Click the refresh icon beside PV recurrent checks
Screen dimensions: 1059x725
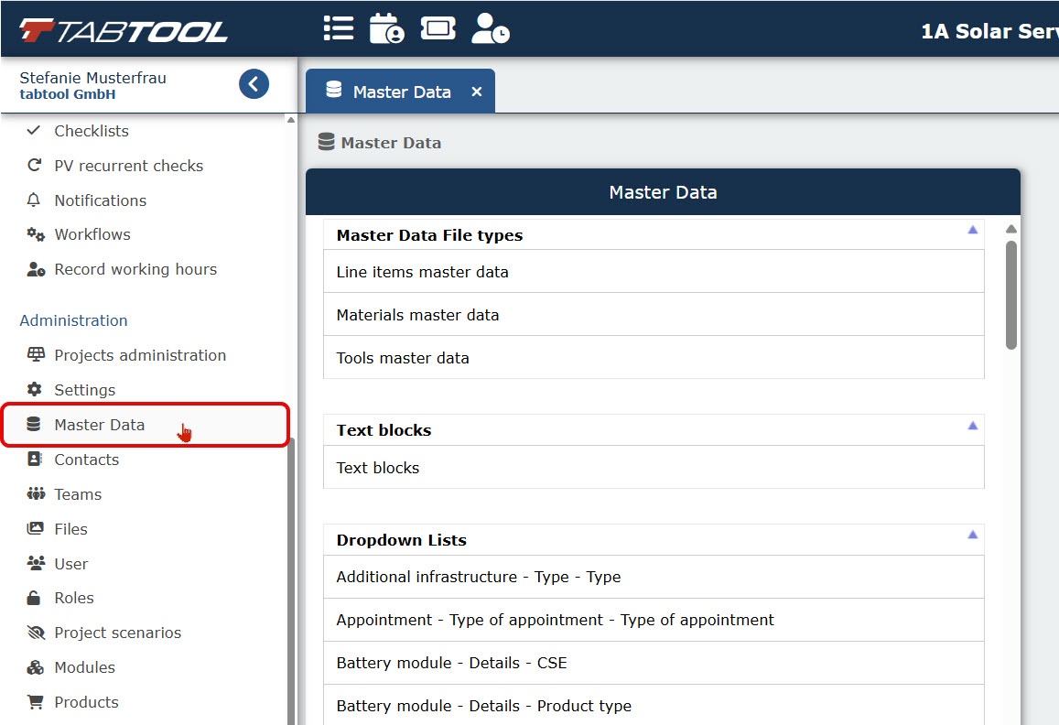click(34, 165)
